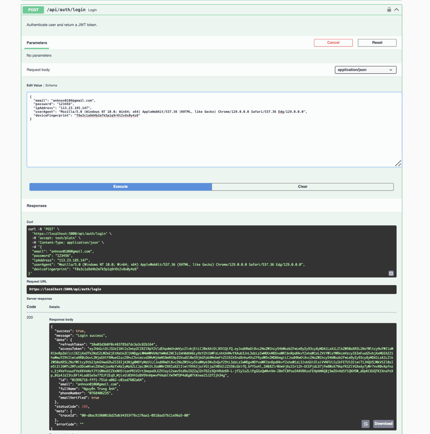Open the application/json content type dropdown
430x434 pixels.
[365, 70]
